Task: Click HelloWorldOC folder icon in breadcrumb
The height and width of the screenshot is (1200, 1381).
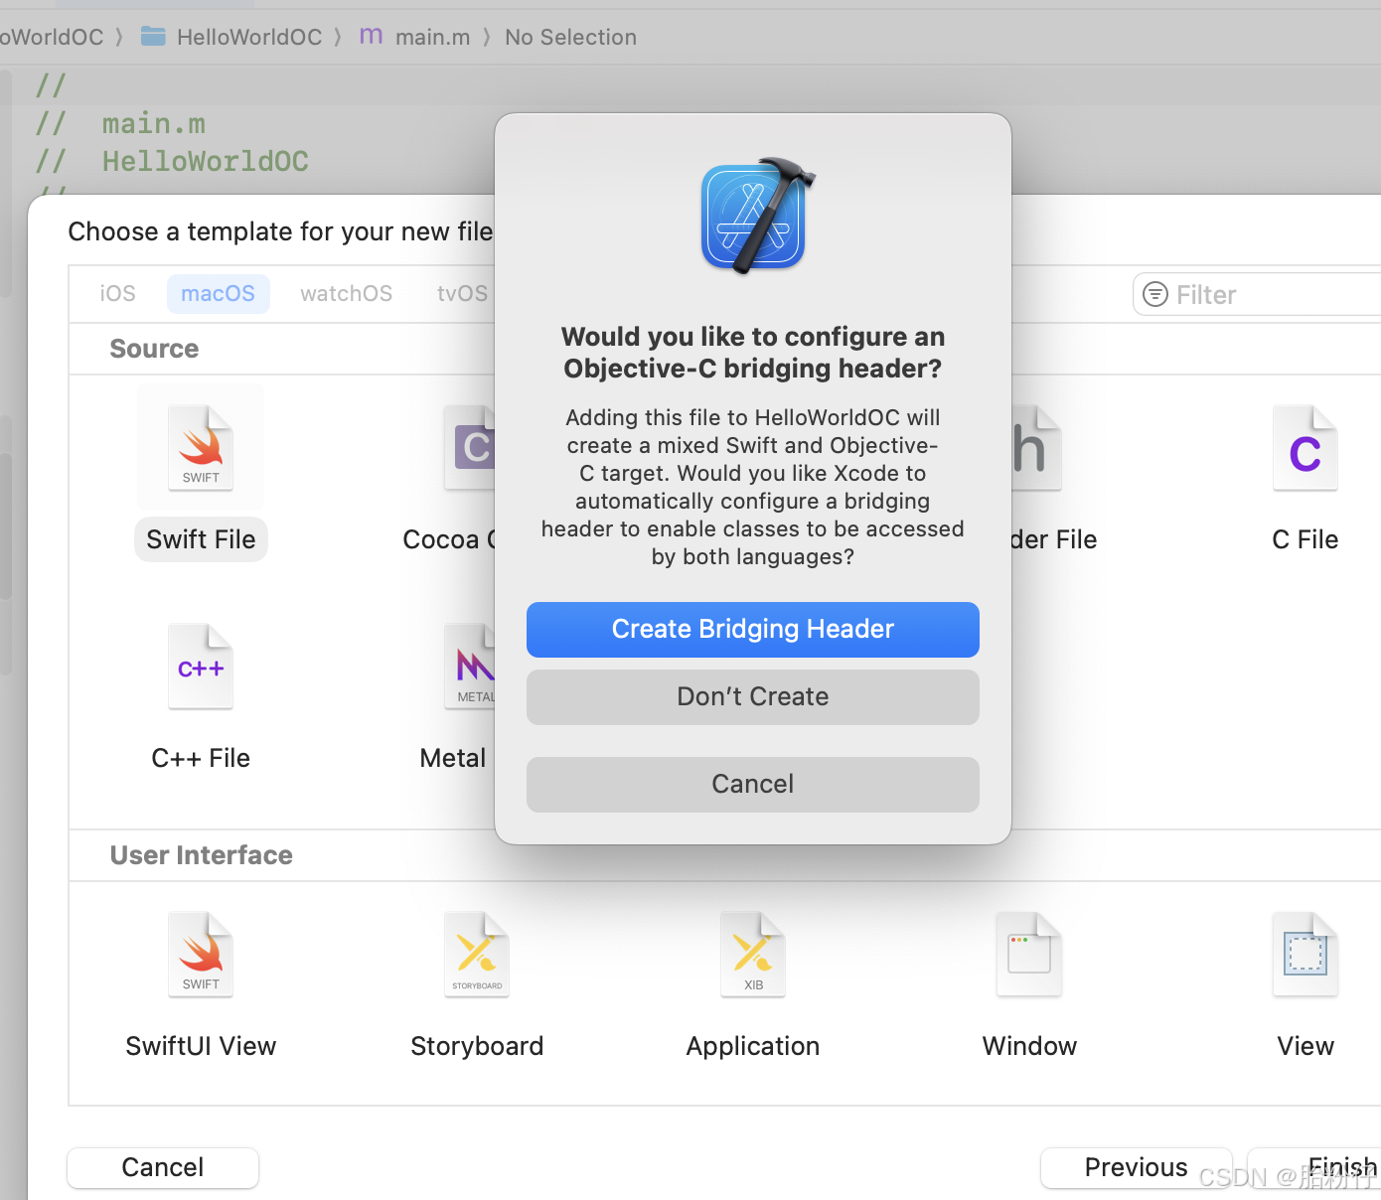Action: 153,37
